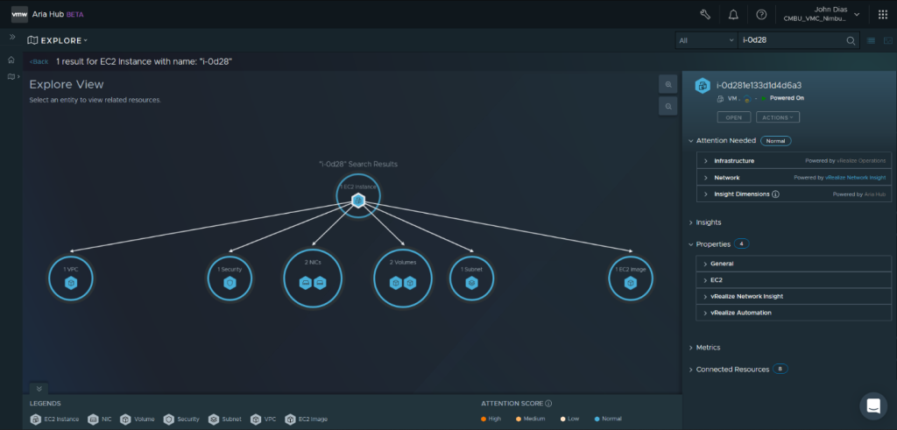
Task: Click Powered by vRealize Operations text
Action: click(845, 160)
